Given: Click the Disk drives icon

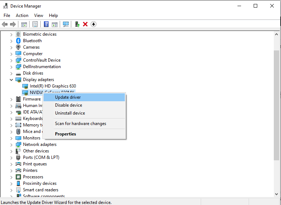Looking at the screenshot, I should click(18, 73).
